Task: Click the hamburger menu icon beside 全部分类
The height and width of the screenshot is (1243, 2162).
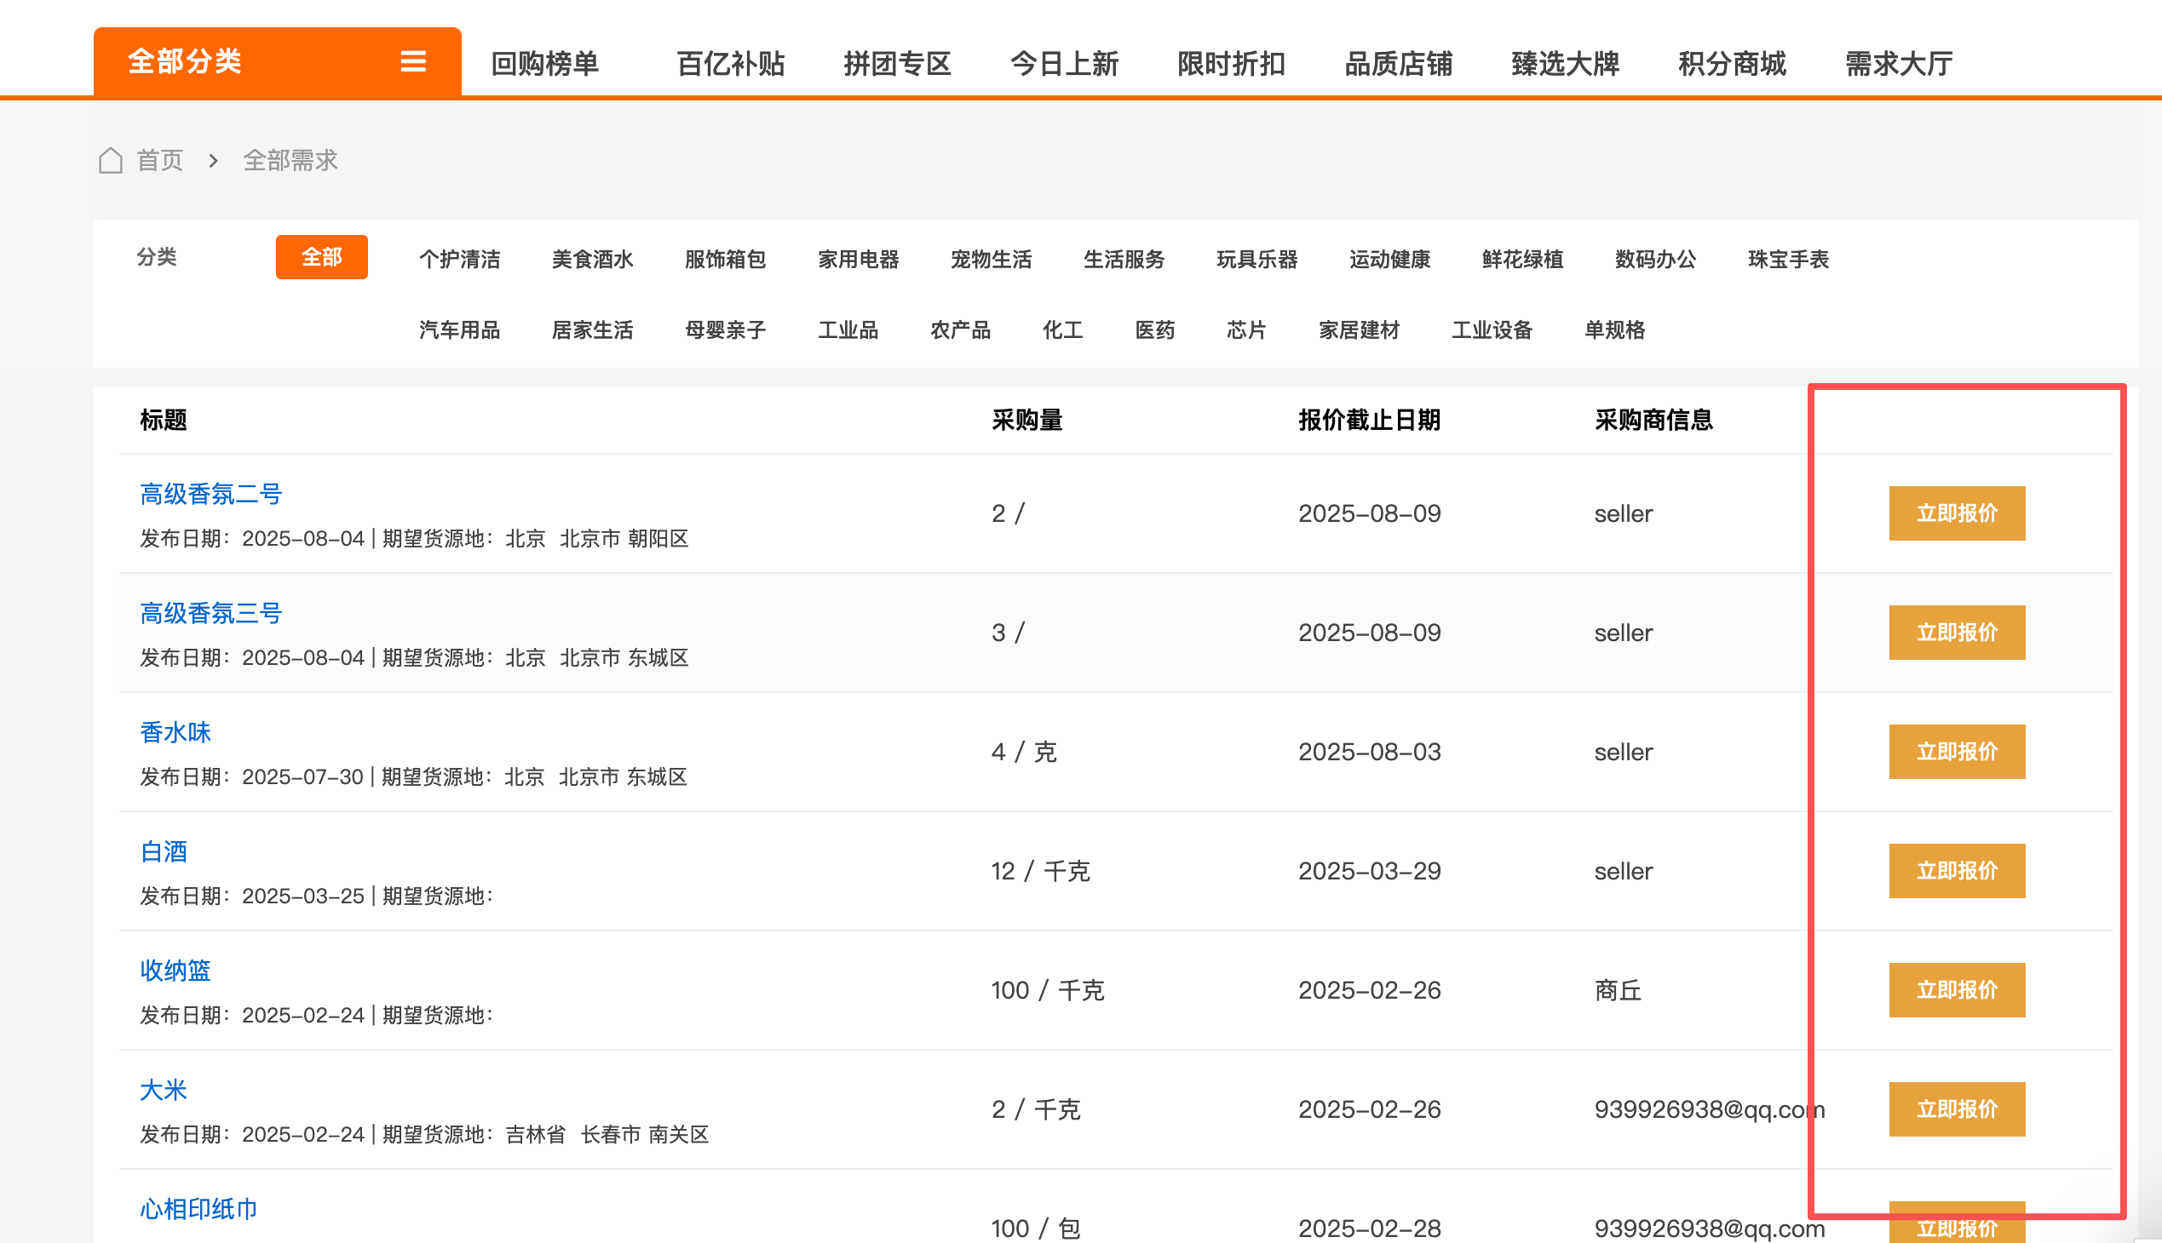Action: pos(413,61)
